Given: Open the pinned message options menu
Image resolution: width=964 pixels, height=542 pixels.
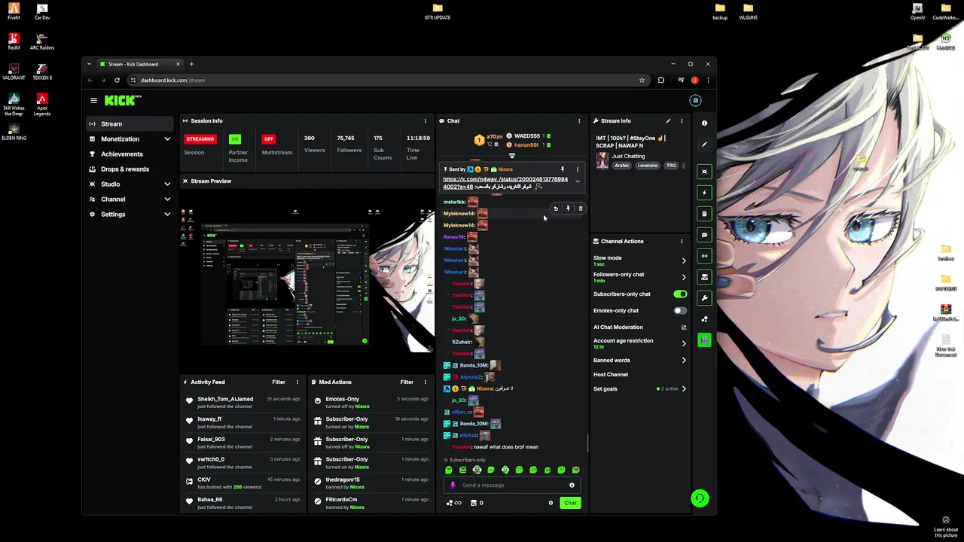Looking at the screenshot, I should pyautogui.click(x=578, y=169).
